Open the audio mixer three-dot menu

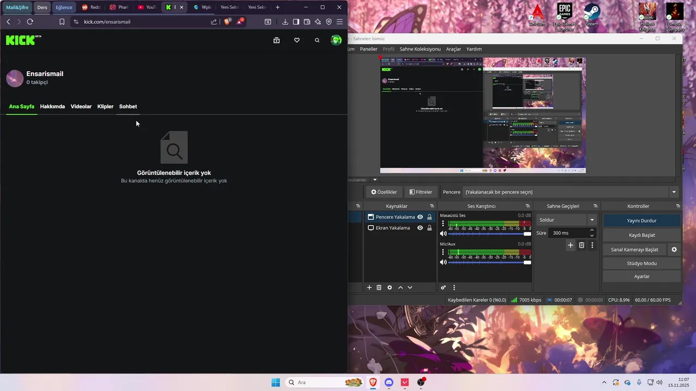tap(454, 287)
